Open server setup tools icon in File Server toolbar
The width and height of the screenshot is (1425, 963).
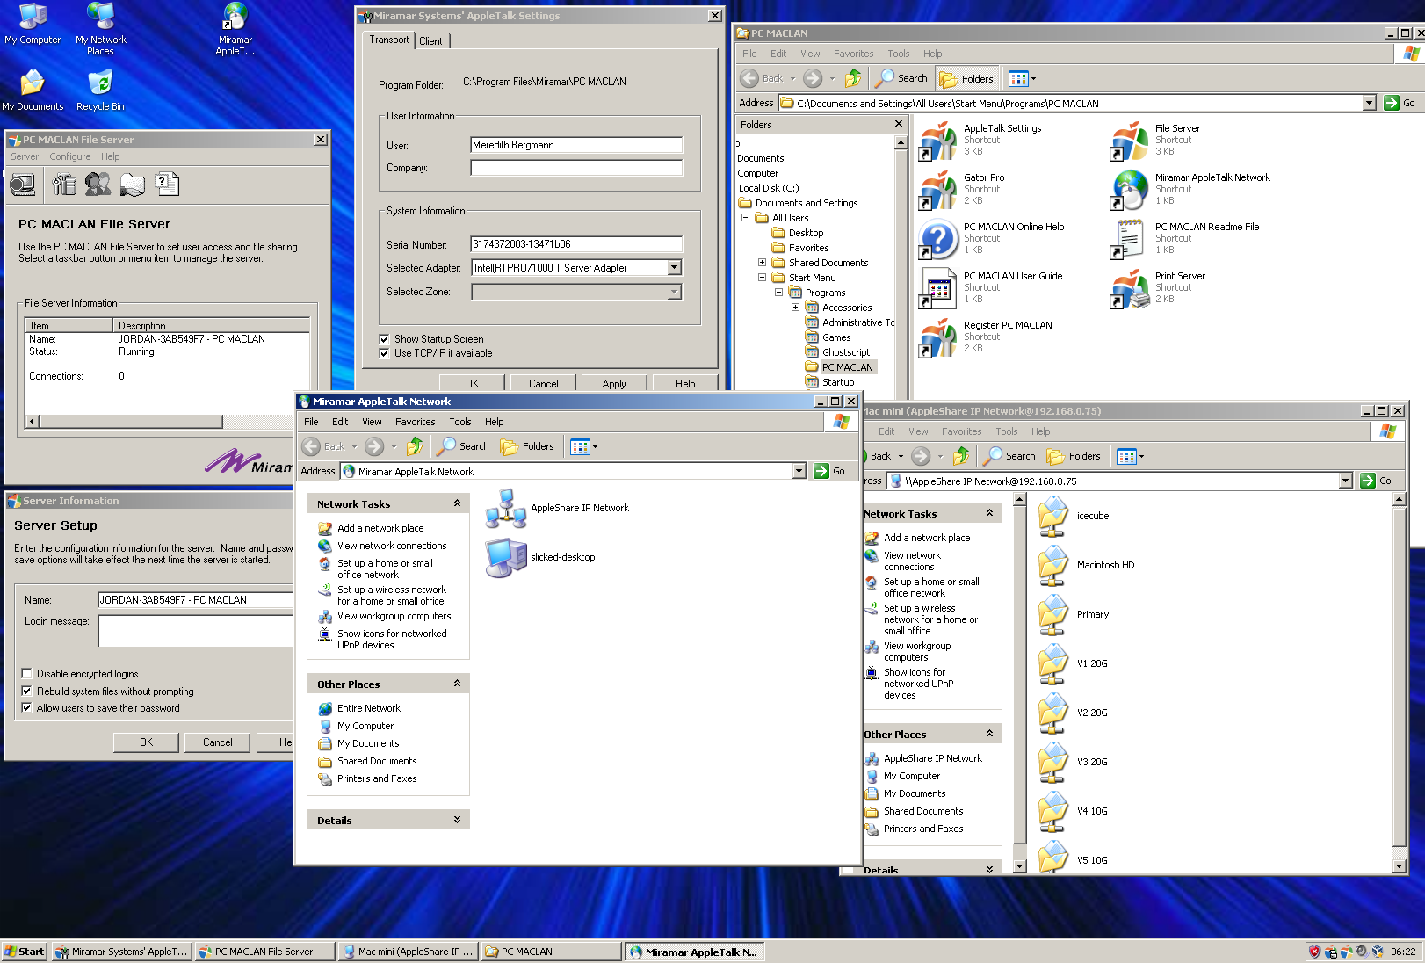click(64, 185)
